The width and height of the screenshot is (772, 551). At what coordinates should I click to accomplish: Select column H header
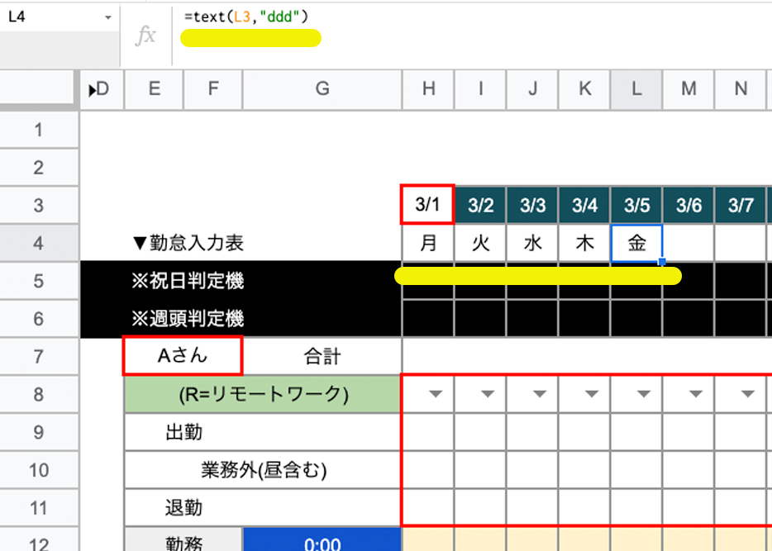pos(428,89)
